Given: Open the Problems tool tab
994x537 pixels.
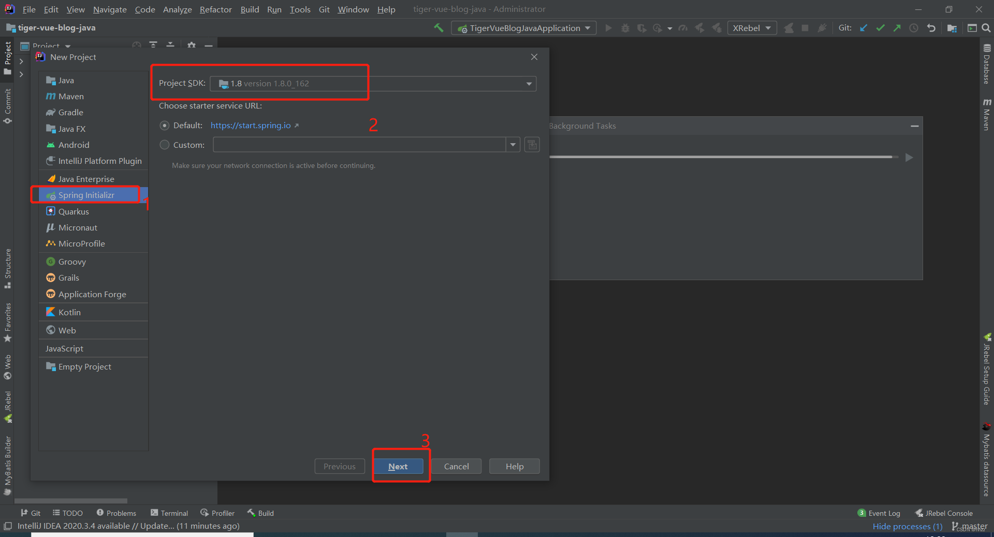Looking at the screenshot, I should 116,513.
